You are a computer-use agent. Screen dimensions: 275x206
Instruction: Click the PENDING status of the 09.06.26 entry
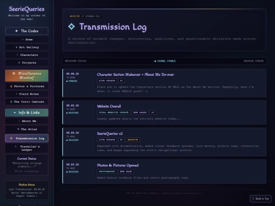72,81
